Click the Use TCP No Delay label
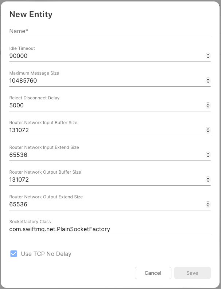Viewport: 221px width, 289px height. [x=46, y=254]
